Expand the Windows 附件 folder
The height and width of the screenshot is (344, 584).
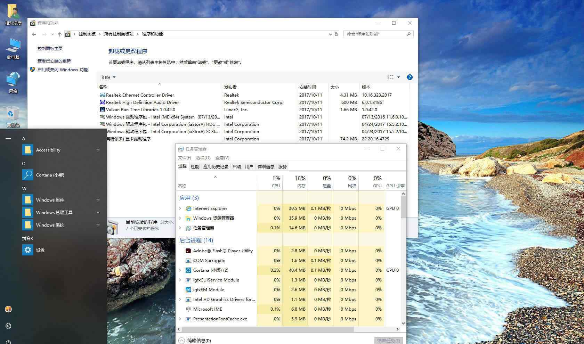click(x=98, y=200)
